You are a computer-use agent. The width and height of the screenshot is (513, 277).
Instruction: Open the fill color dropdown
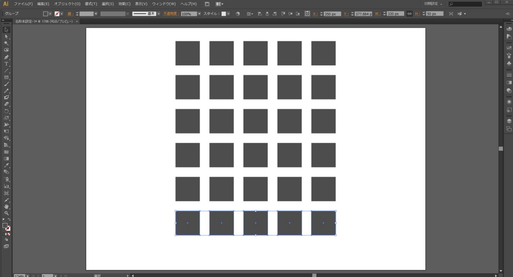tap(50, 14)
